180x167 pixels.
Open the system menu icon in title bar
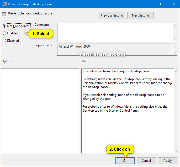click(4, 4)
